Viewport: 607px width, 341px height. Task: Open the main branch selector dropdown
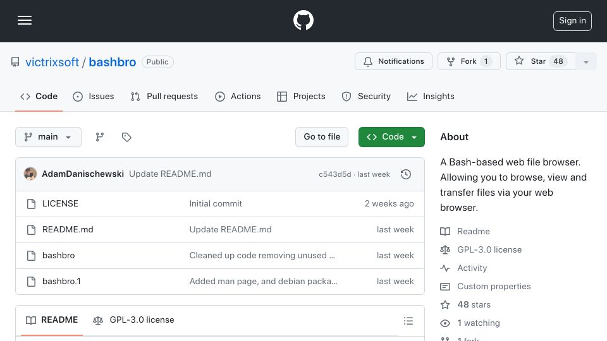tap(49, 137)
